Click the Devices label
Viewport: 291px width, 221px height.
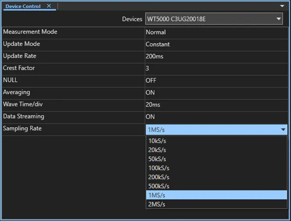(x=132, y=19)
